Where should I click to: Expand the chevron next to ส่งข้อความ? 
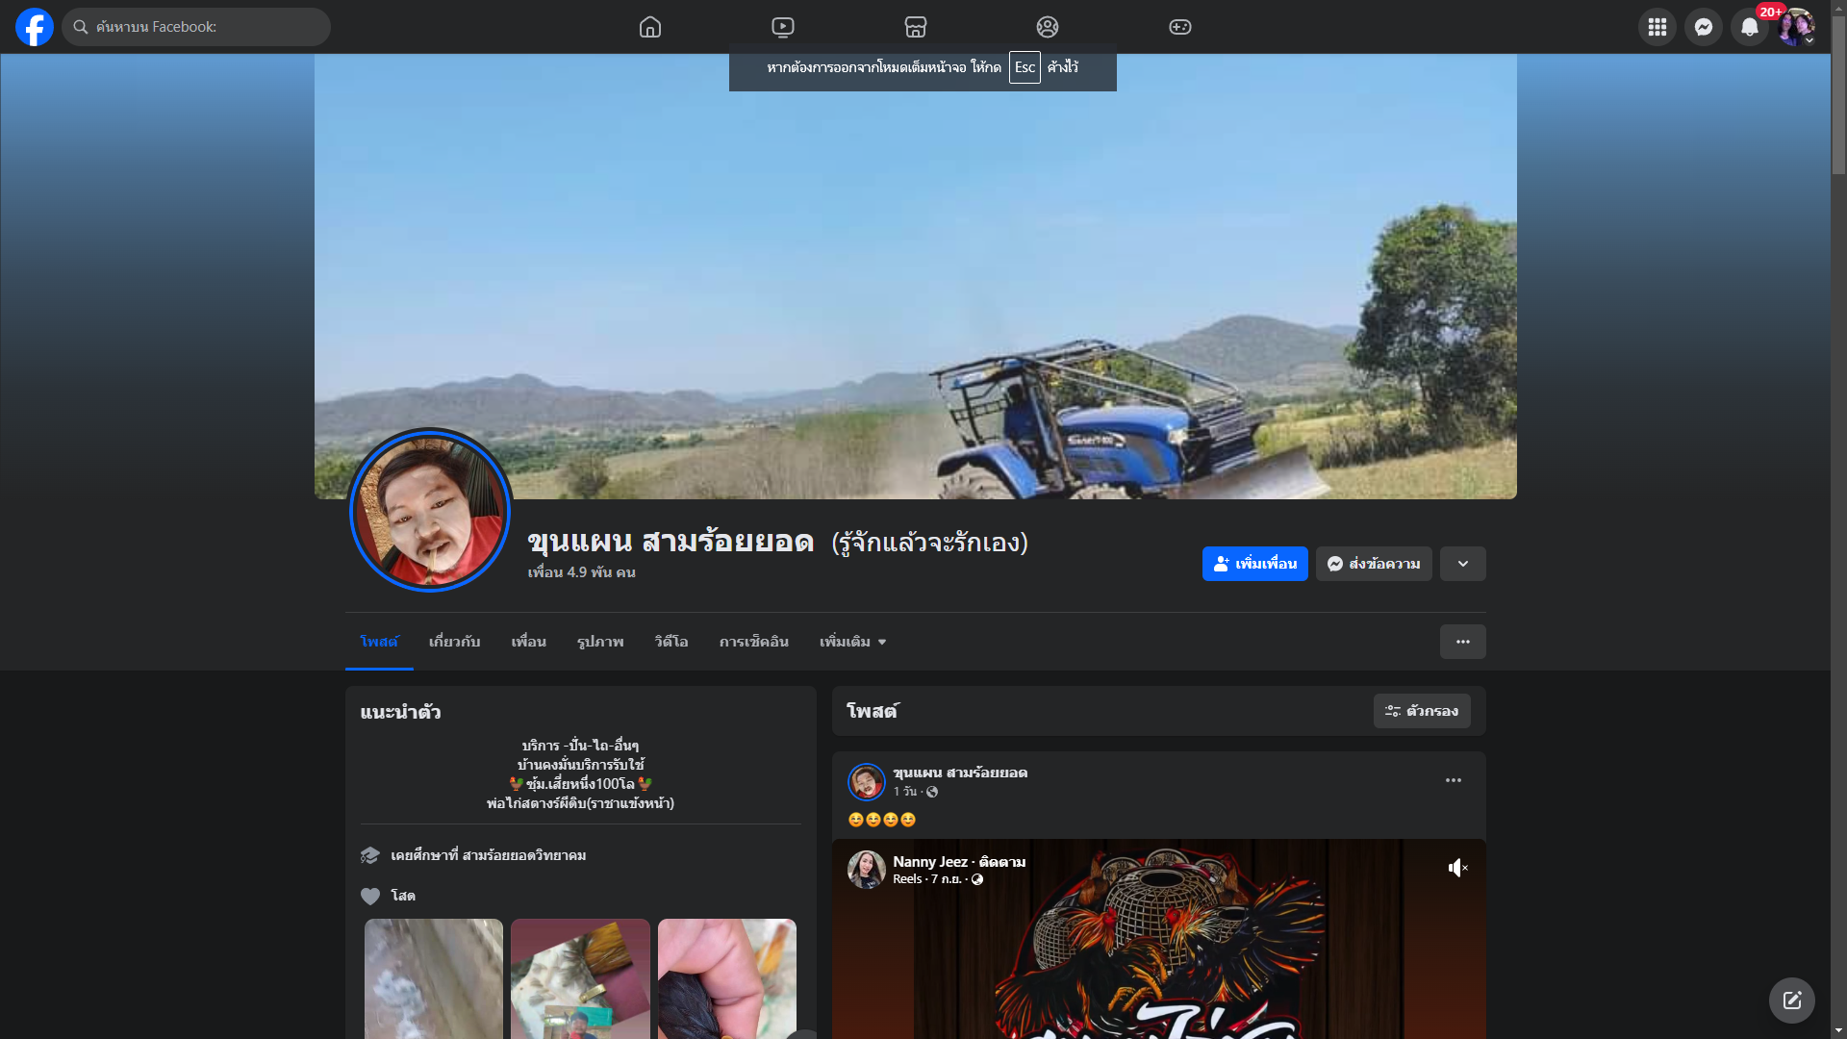(x=1462, y=564)
